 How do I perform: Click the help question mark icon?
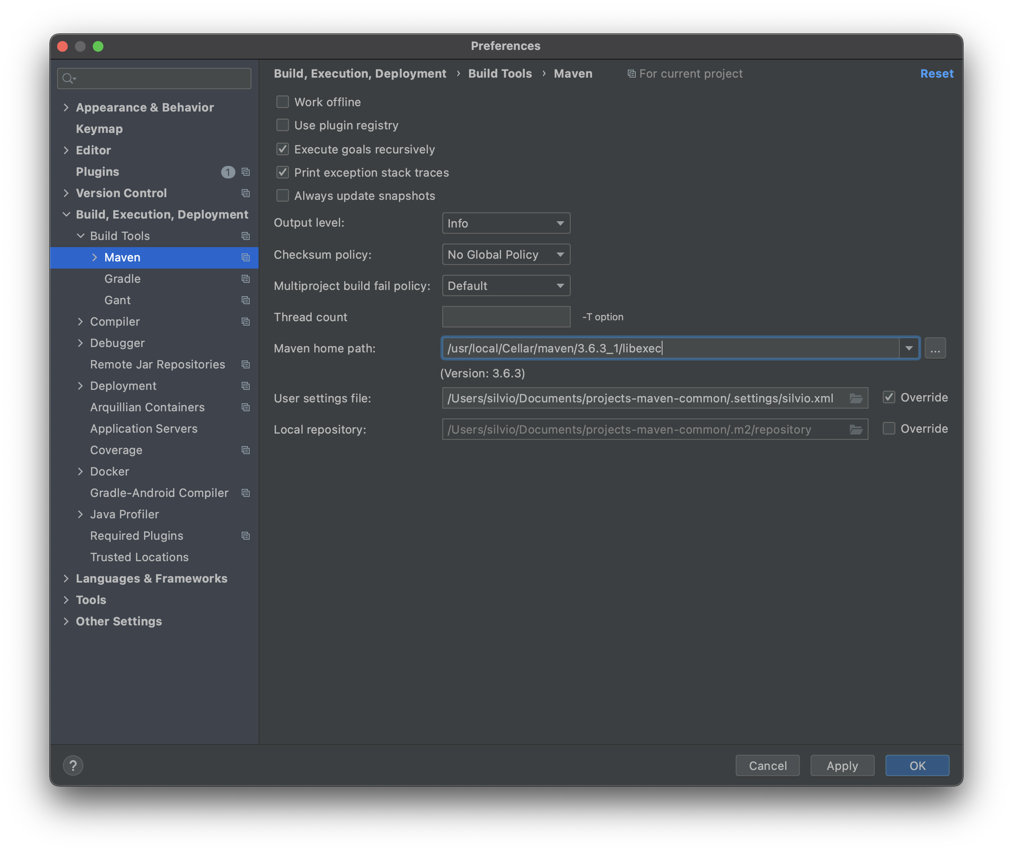point(73,765)
